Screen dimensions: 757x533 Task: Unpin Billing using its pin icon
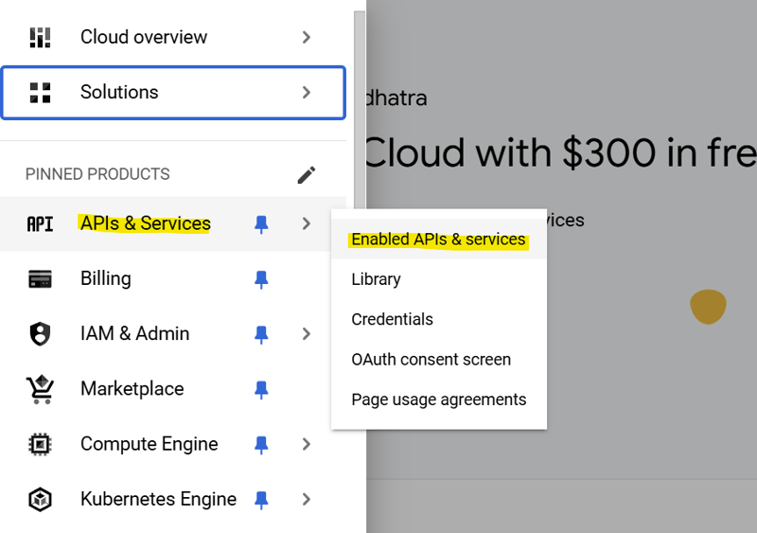[261, 279]
